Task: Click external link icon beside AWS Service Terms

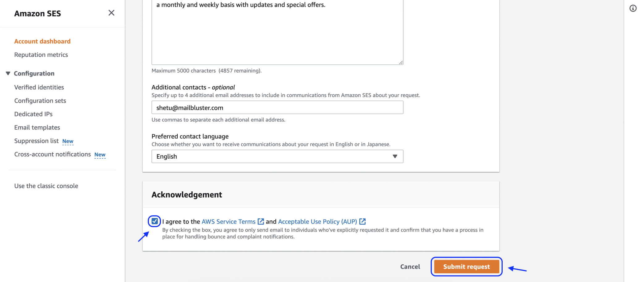Action: pyautogui.click(x=261, y=221)
